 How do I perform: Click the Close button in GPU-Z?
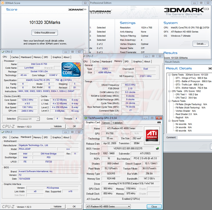(154, 207)
